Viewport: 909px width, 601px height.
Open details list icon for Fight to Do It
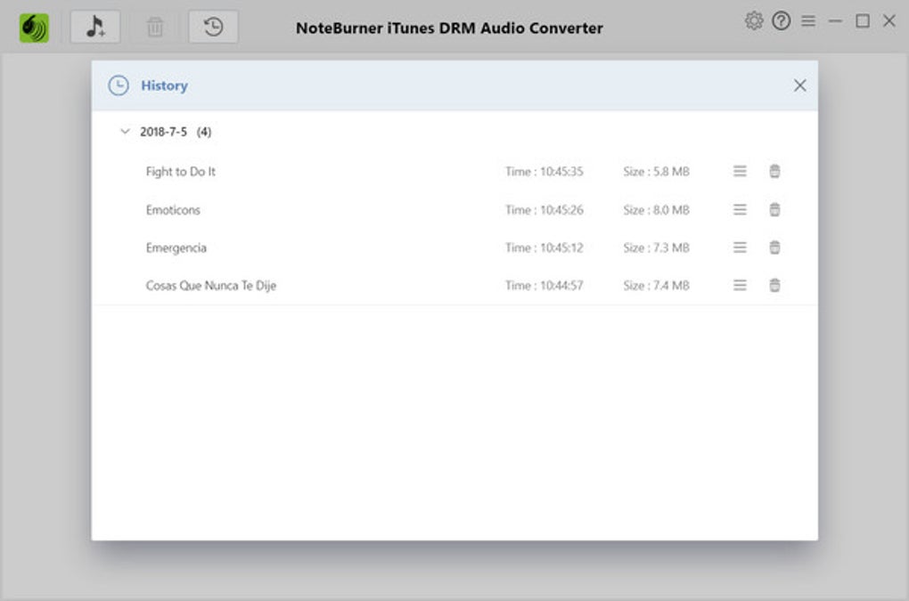point(740,171)
